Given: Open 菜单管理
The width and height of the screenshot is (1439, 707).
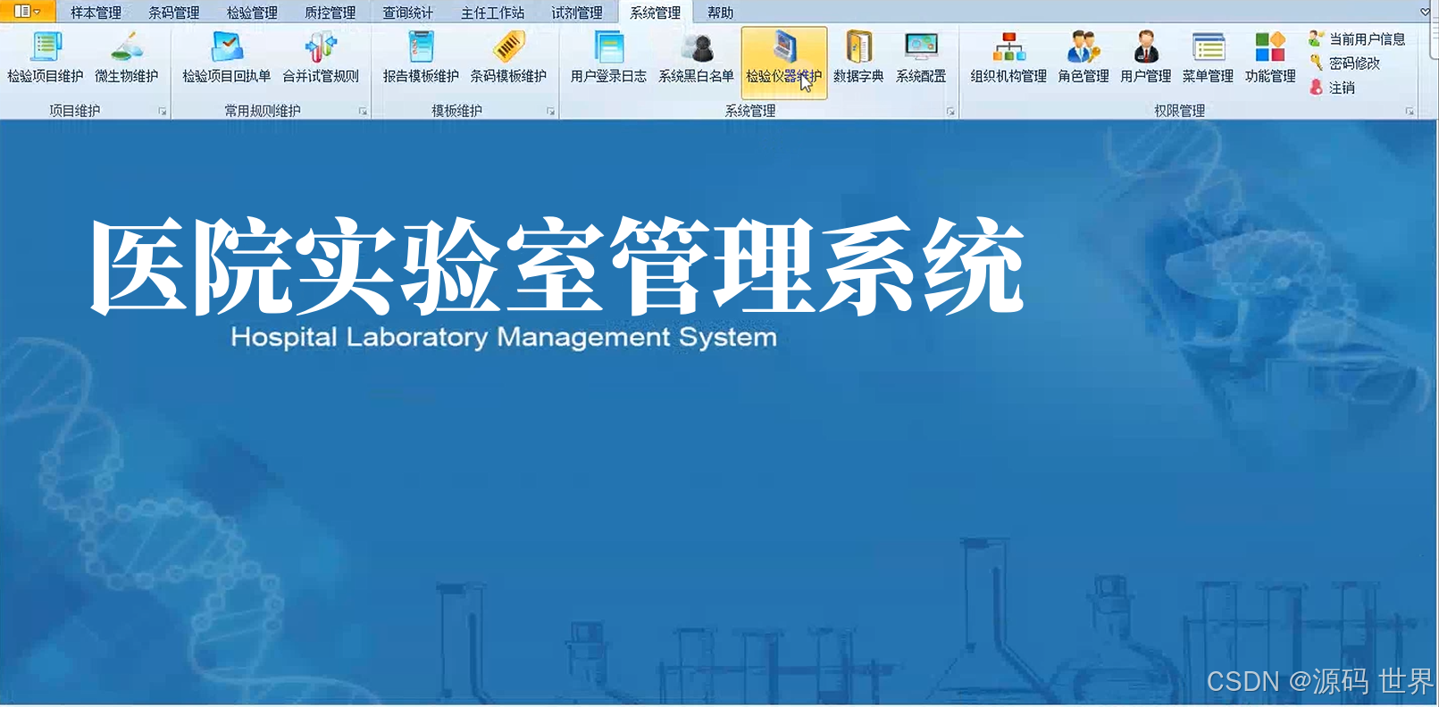Looking at the screenshot, I should (1208, 59).
